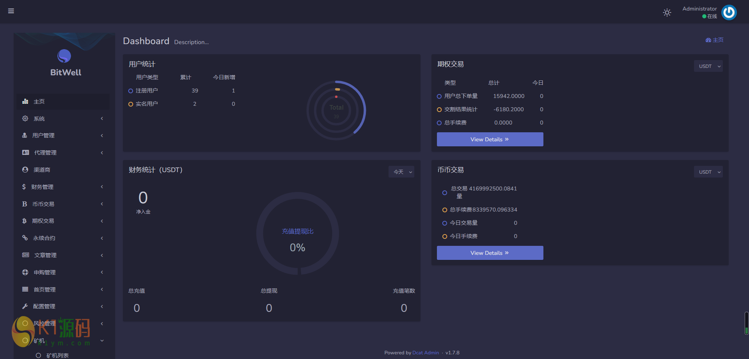Click the 渠道商 profile circle icon
Screen dimensions: 749x359
pos(25,170)
